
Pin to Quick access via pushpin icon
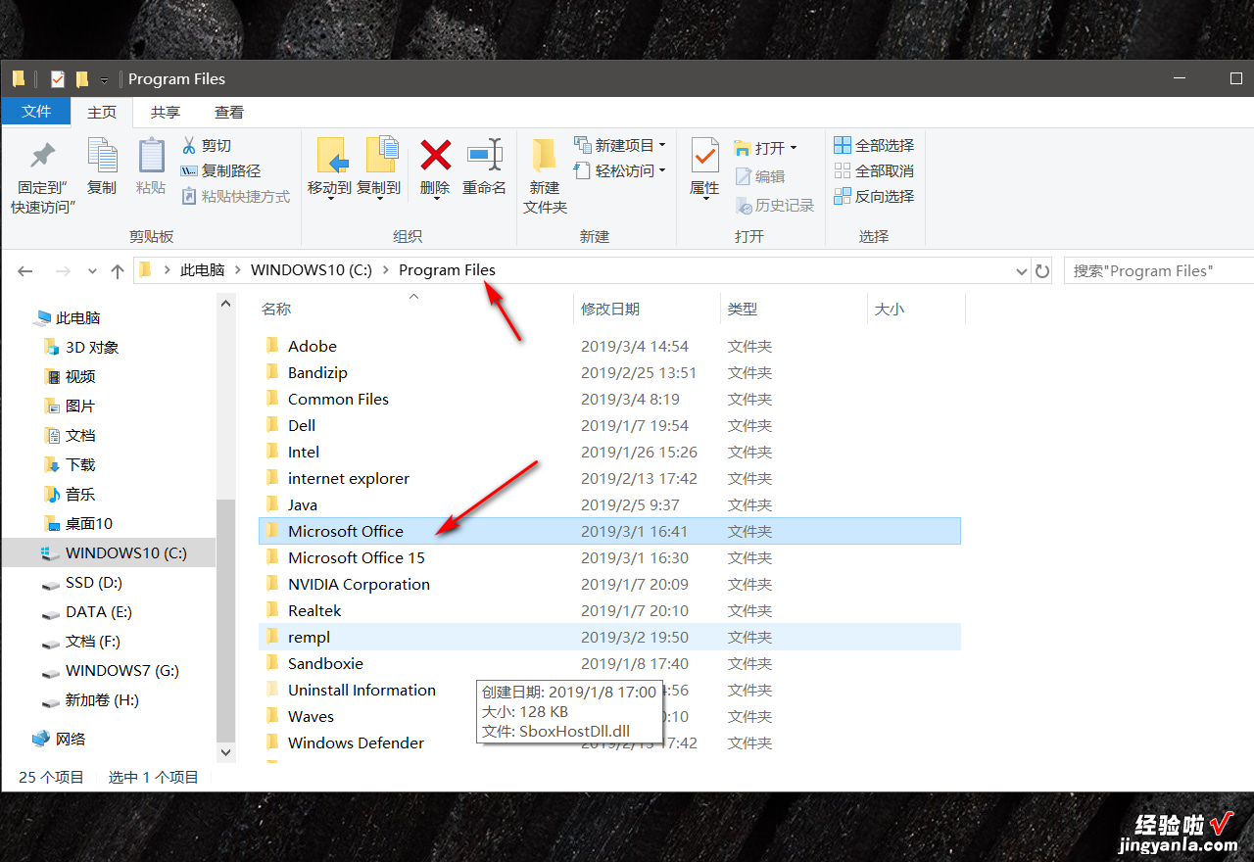click(42, 156)
